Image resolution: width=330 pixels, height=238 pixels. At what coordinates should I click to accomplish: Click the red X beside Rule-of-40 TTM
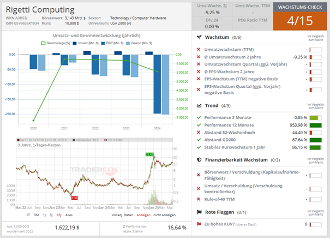click(199, 199)
